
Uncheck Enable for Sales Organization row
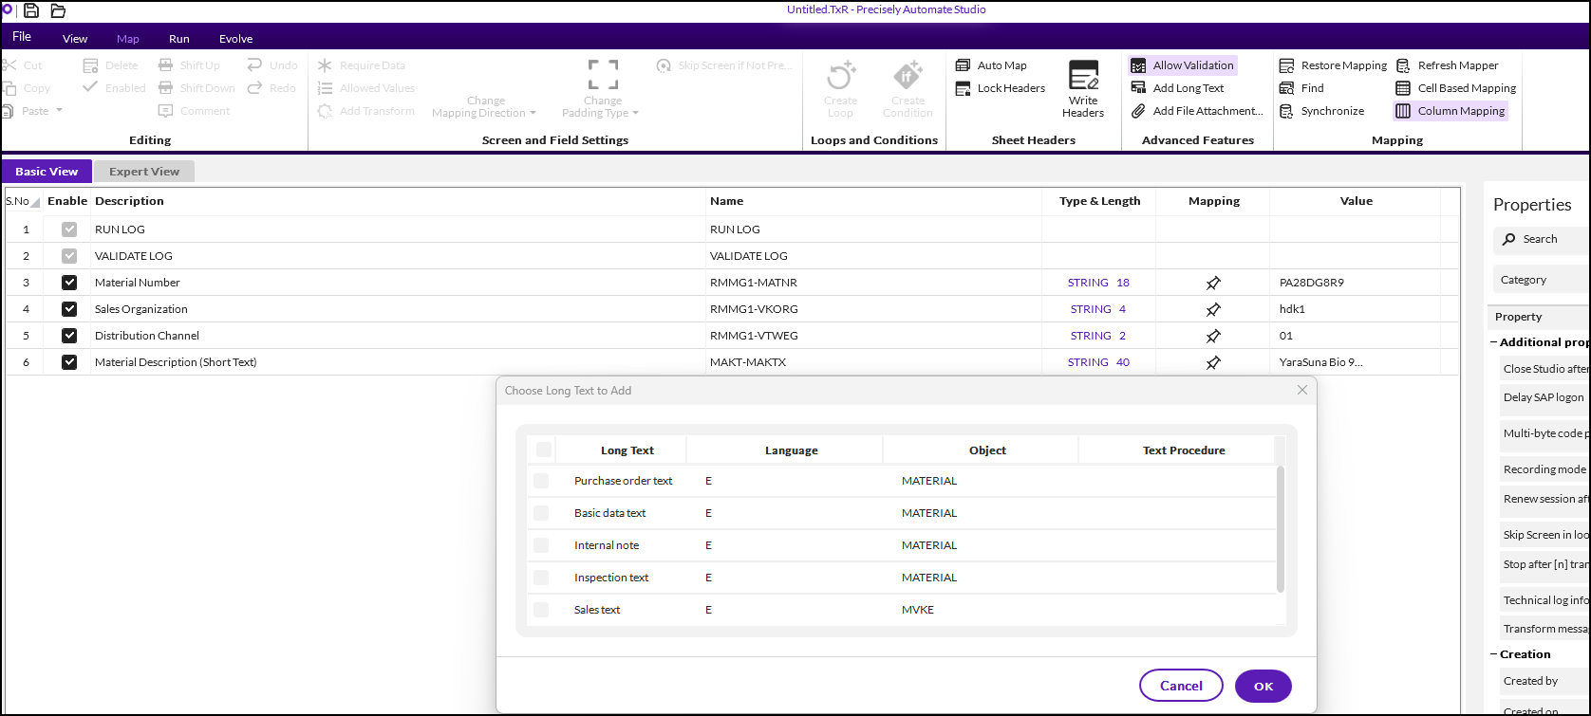coord(69,309)
